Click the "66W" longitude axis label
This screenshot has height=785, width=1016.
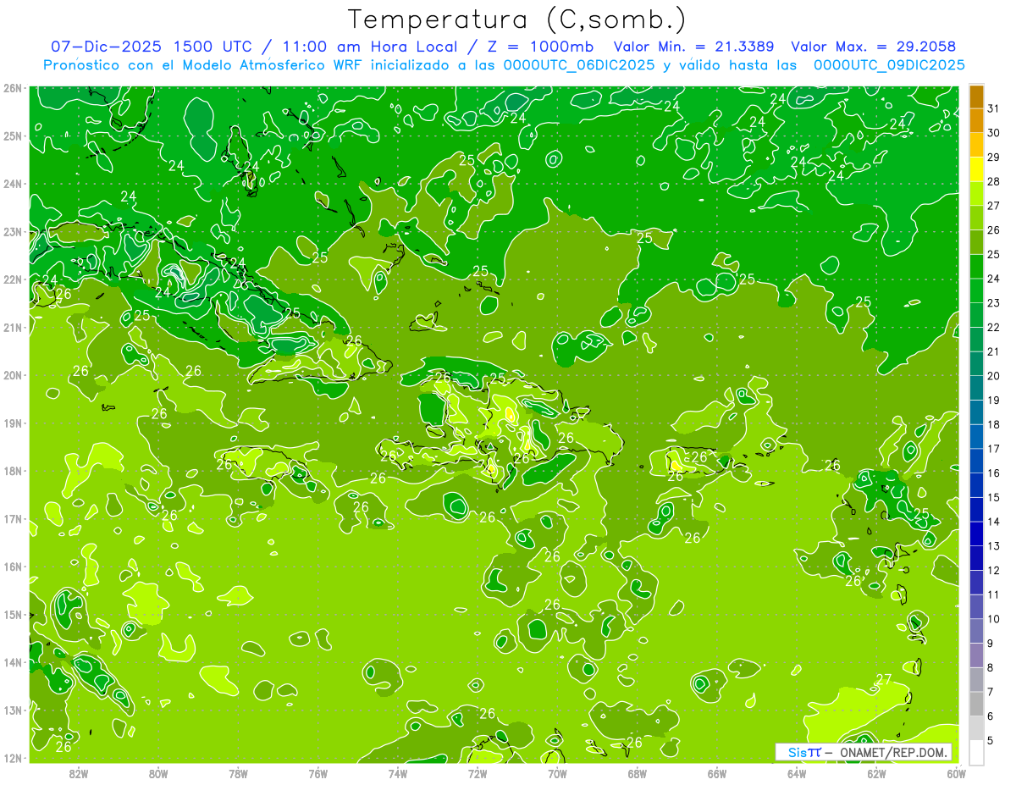tap(717, 773)
